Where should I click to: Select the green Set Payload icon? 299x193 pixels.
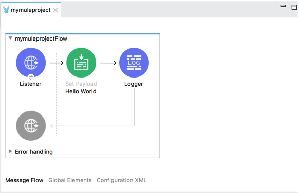(x=81, y=63)
